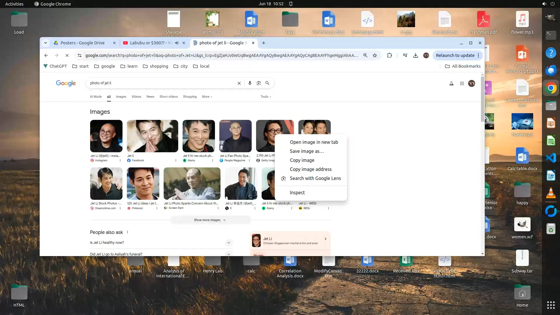560x315 pixels.
Task: Click the Relaunch to update button
Action: tap(455, 55)
